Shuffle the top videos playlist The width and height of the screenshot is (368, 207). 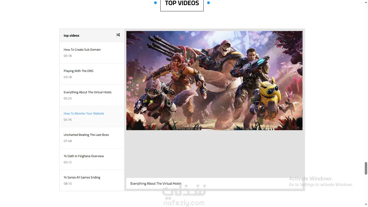[118, 35]
